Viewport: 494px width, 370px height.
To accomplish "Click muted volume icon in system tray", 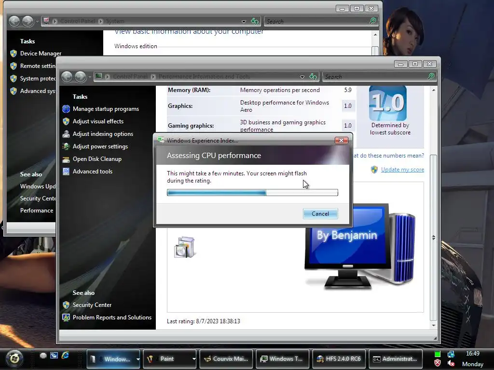I will [x=451, y=363].
